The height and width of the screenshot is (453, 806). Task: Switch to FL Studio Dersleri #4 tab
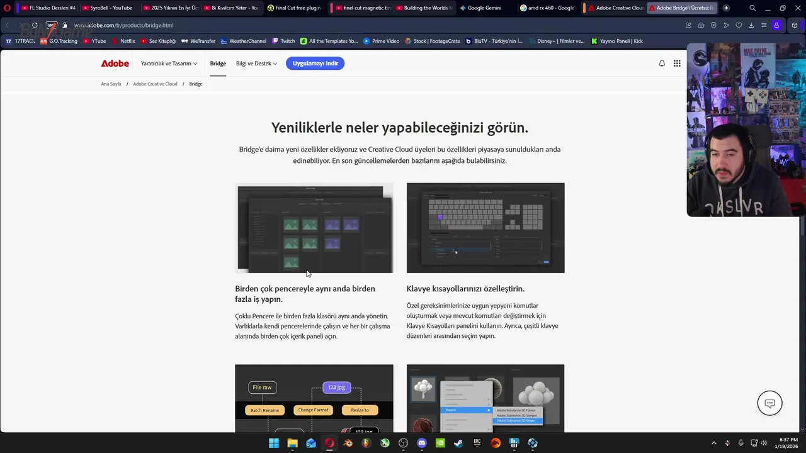coord(48,8)
